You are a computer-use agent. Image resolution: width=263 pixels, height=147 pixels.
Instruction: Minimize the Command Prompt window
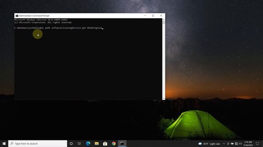[145, 16]
